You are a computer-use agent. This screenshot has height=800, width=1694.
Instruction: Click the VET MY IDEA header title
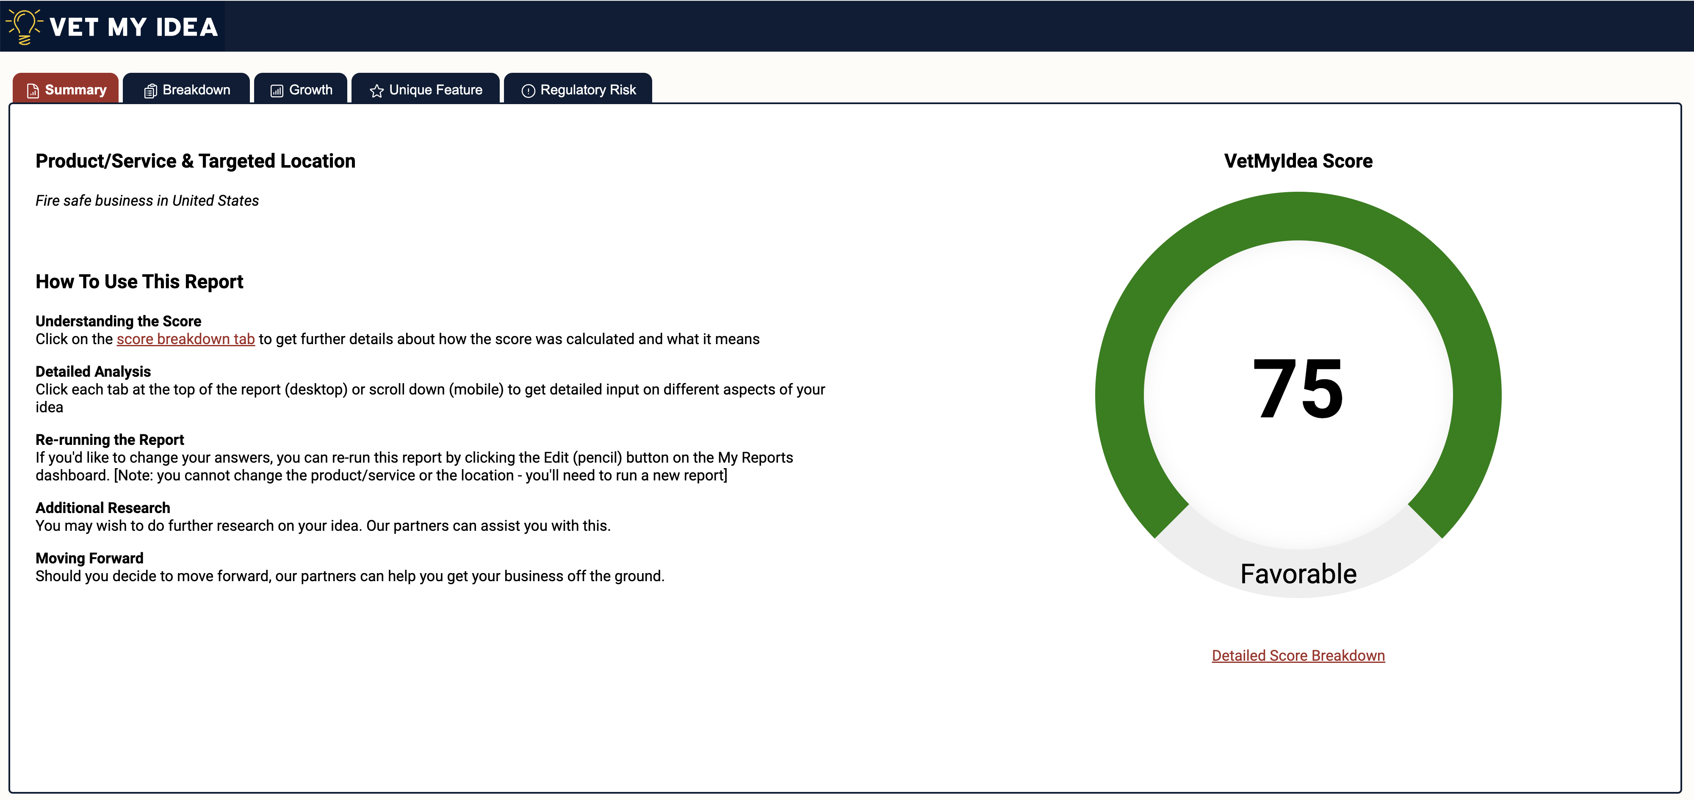tap(133, 27)
